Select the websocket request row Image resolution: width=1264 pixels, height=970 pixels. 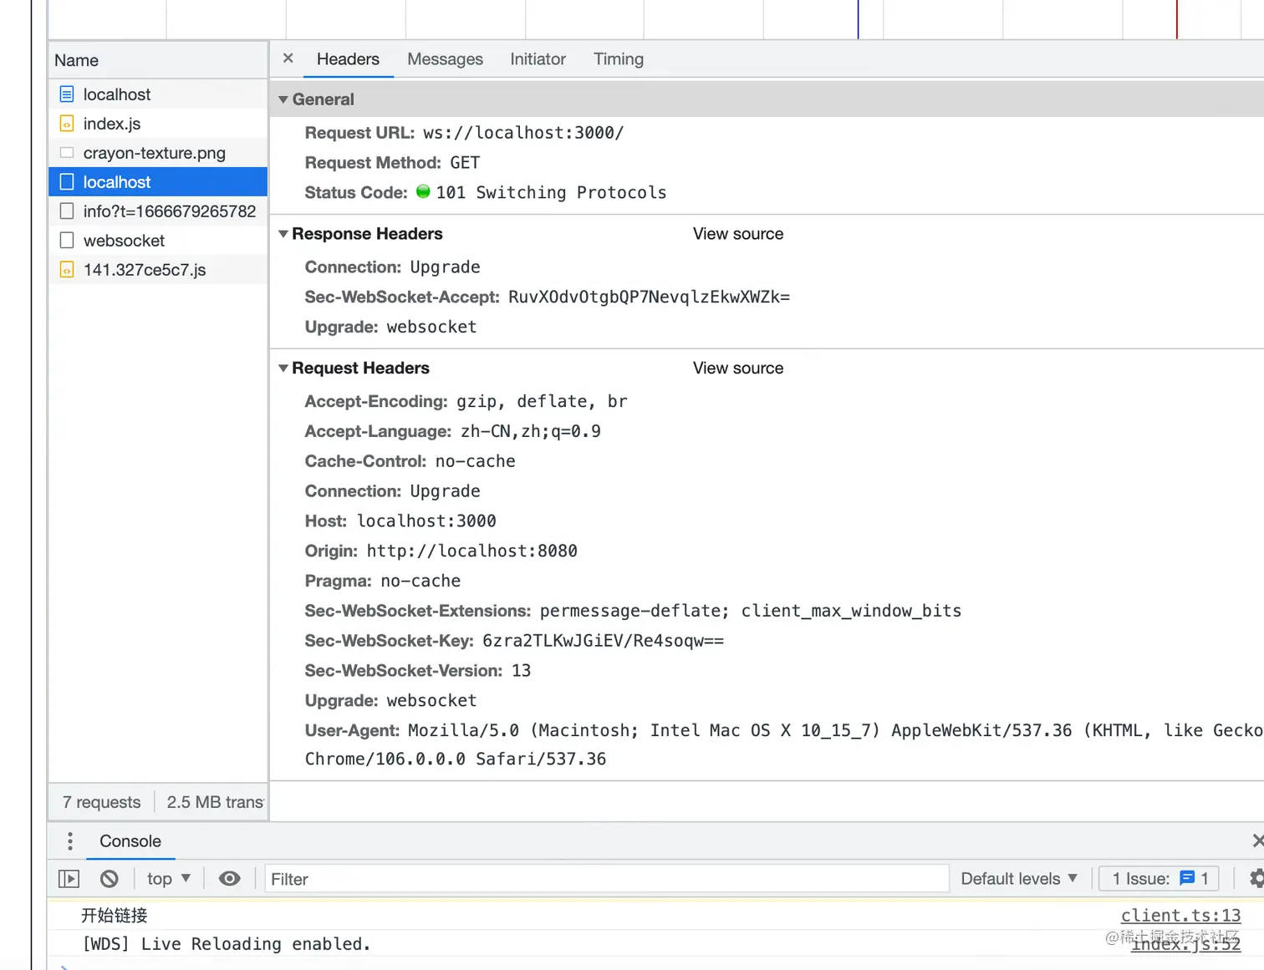click(x=158, y=241)
